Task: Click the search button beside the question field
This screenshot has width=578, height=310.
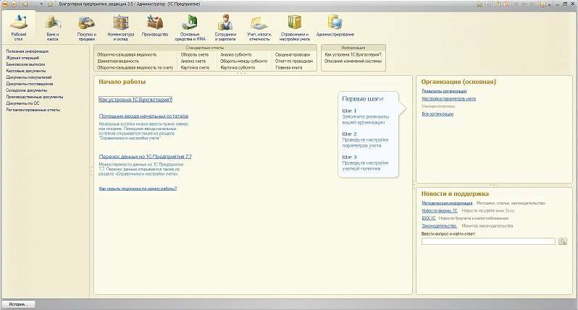Action: (x=563, y=241)
